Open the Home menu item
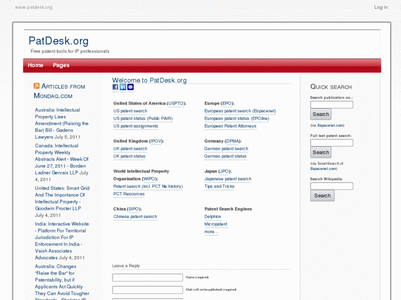This screenshot has width=401, height=300. pyautogui.click(x=35, y=66)
